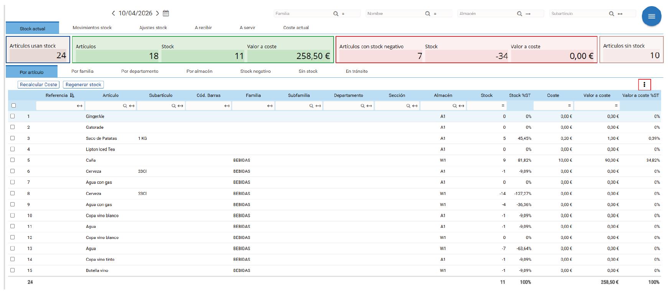This screenshot has height=296, width=668.
Task: Show the Por departamento view
Action: tap(140, 71)
